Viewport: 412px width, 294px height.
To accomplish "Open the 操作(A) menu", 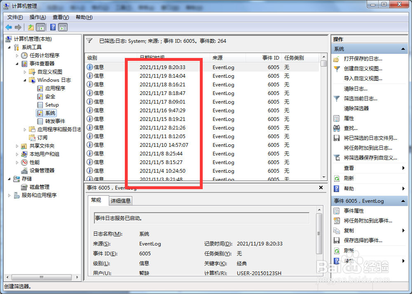I will [37, 17].
